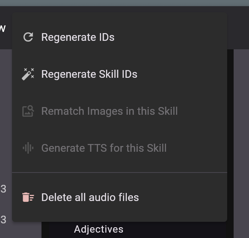Click the dark header area right of the menu
Screen dimensions: 249x238
coord(238,27)
